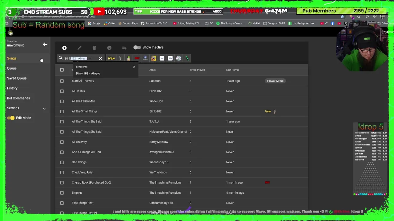
Task: Check the box for 82nd All The Way
Action: coord(62,81)
